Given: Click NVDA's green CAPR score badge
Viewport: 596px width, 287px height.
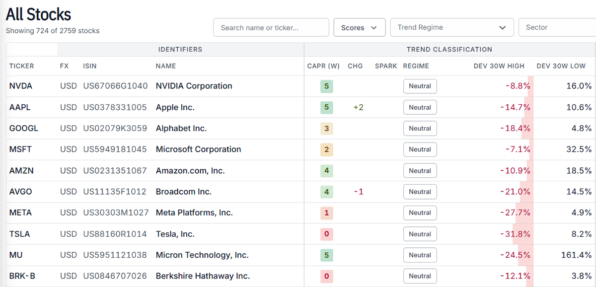Looking at the screenshot, I should click(326, 86).
